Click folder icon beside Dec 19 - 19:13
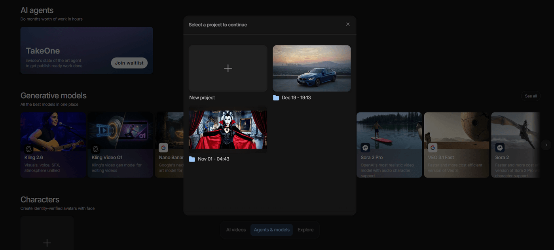Screen dimensions: 554x250 click(x=276, y=98)
